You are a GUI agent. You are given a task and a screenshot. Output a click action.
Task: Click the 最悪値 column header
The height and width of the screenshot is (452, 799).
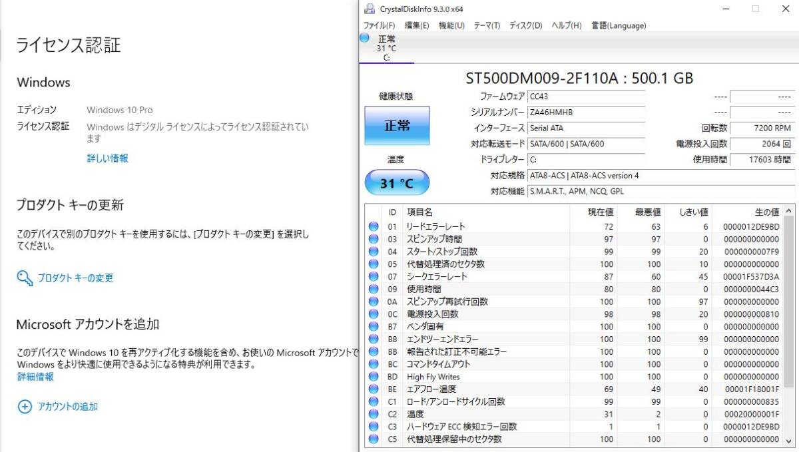coord(641,212)
